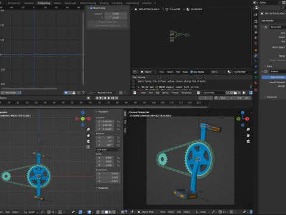Collapse the Transform panel in the sidebar
The height and width of the screenshot is (215, 286).
pos(97,112)
